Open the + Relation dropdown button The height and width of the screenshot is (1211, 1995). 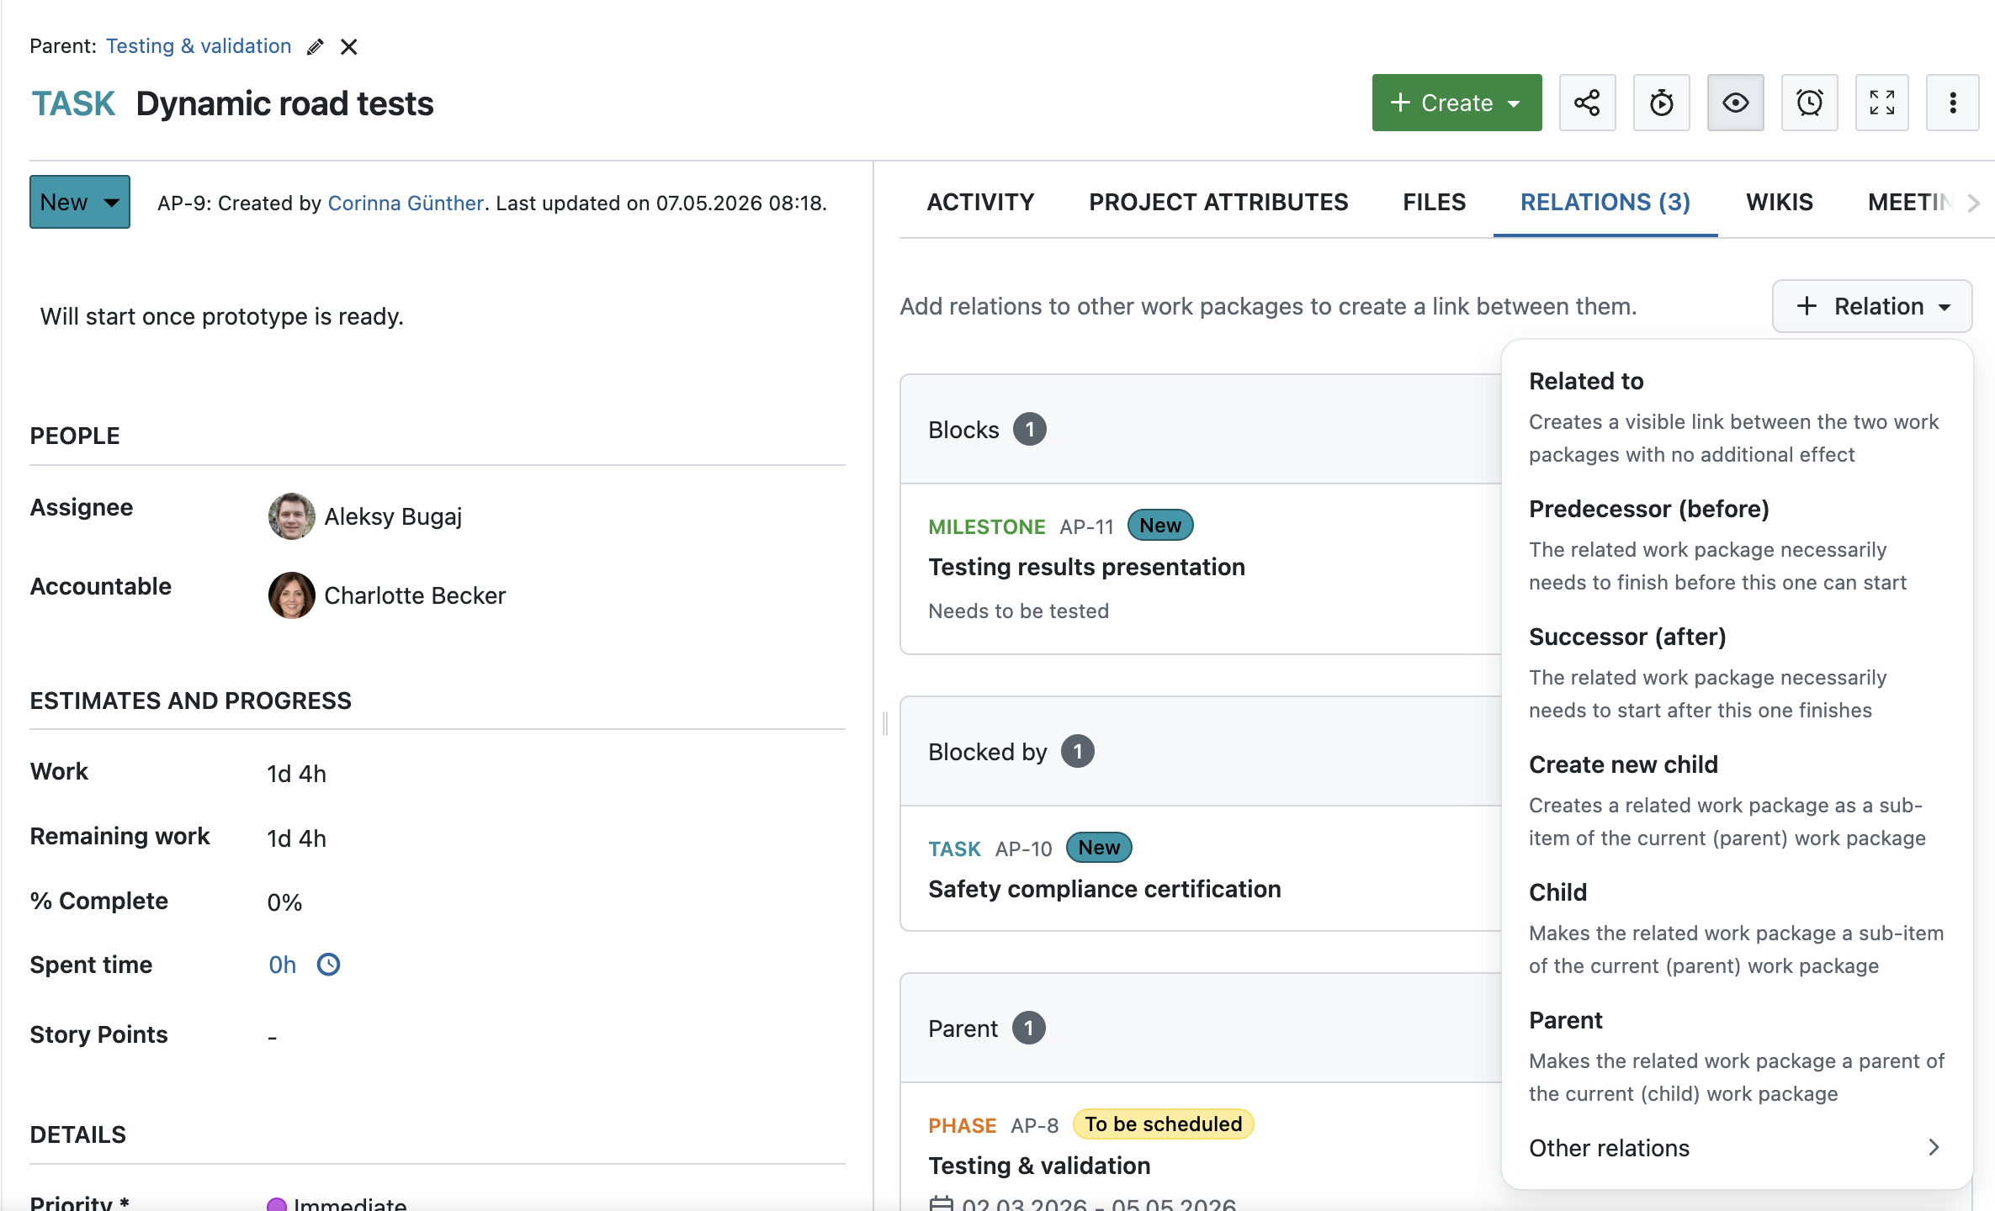(x=1872, y=306)
